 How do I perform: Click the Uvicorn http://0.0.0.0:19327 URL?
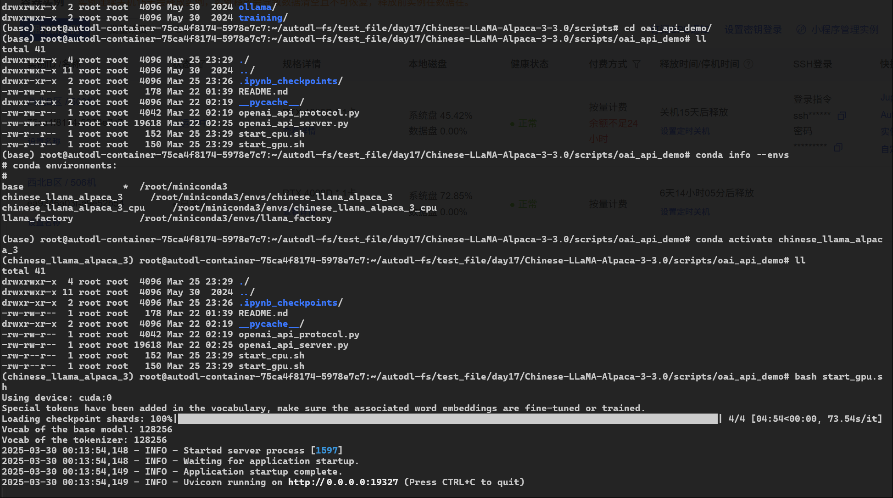click(x=343, y=482)
